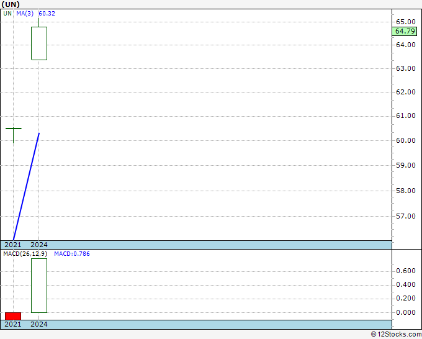The height and width of the screenshot is (339, 422).
Task: Click the 64.00 price axis label
Action: [x=406, y=45]
